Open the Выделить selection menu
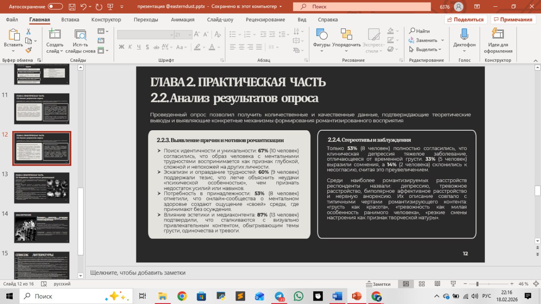The height and width of the screenshot is (304, 541). coord(425,49)
